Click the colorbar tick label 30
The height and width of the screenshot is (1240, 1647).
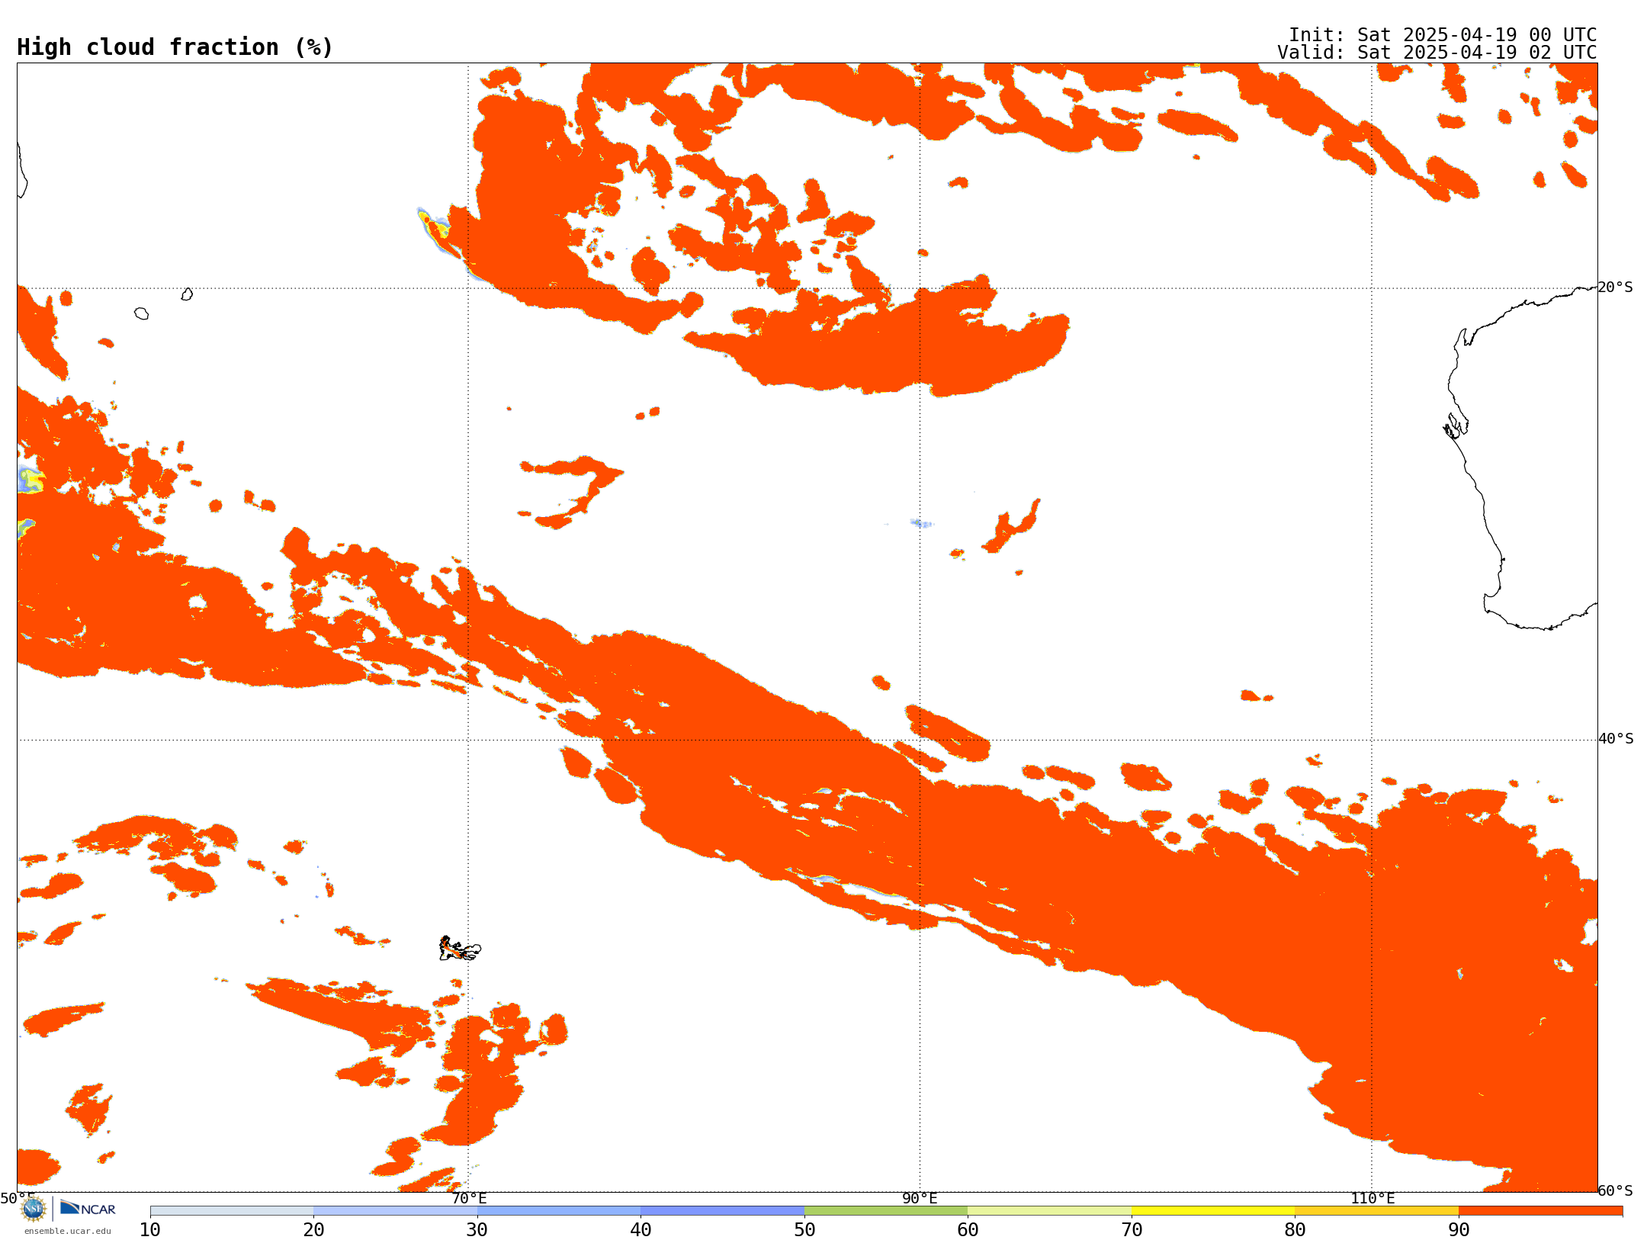tap(477, 1229)
